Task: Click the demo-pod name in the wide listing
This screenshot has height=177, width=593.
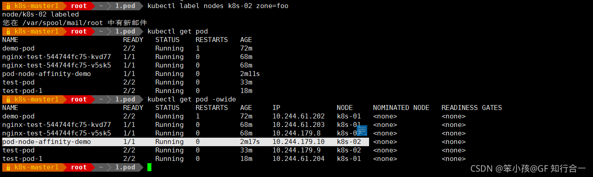Action: click(x=18, y=116)
